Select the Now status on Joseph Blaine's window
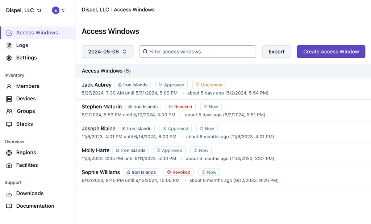The image size is (371, 224). click(x=207, y=128)
